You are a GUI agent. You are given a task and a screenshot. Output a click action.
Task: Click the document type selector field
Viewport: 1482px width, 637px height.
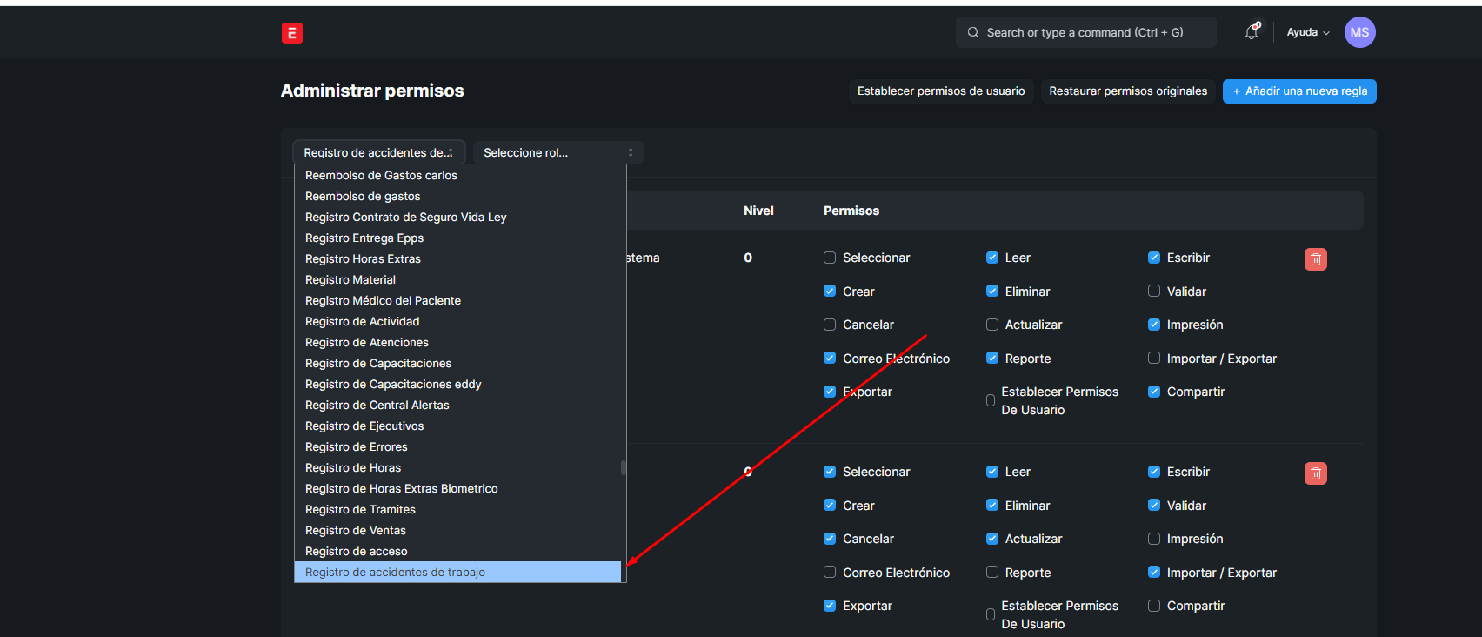[x=378, y=152]
